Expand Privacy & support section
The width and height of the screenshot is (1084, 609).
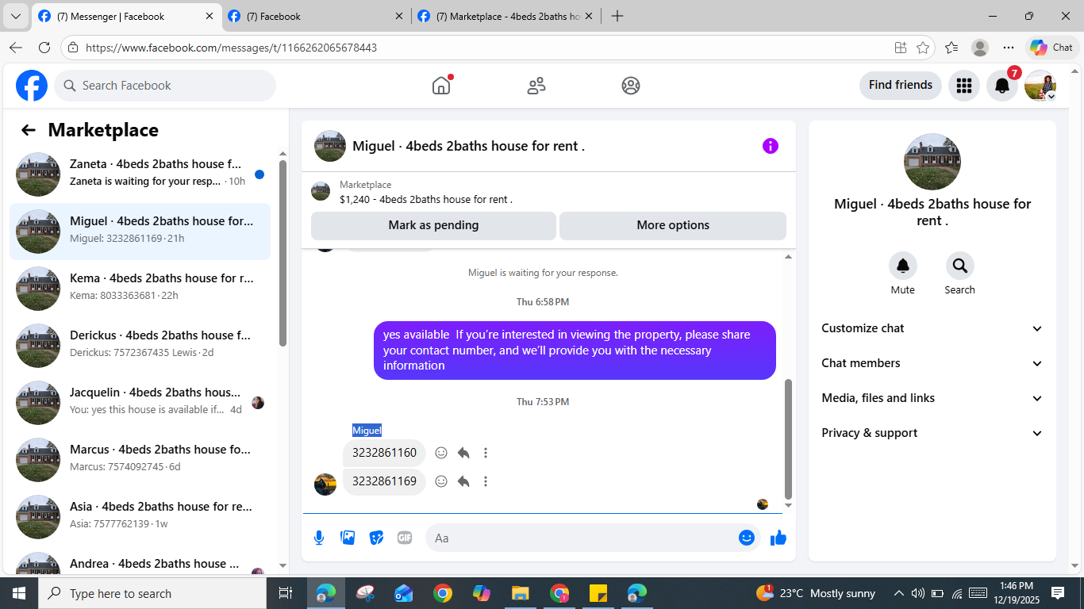(x=932, y=433)
